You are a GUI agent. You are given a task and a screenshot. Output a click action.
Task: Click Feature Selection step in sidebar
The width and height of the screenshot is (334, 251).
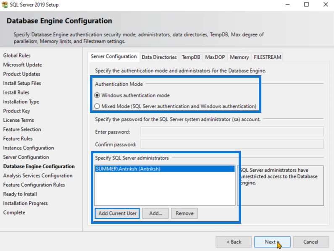point(22,129)
